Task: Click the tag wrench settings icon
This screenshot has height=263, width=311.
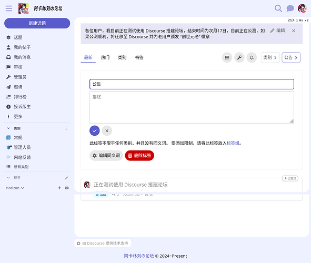Action: coord(239,58)
